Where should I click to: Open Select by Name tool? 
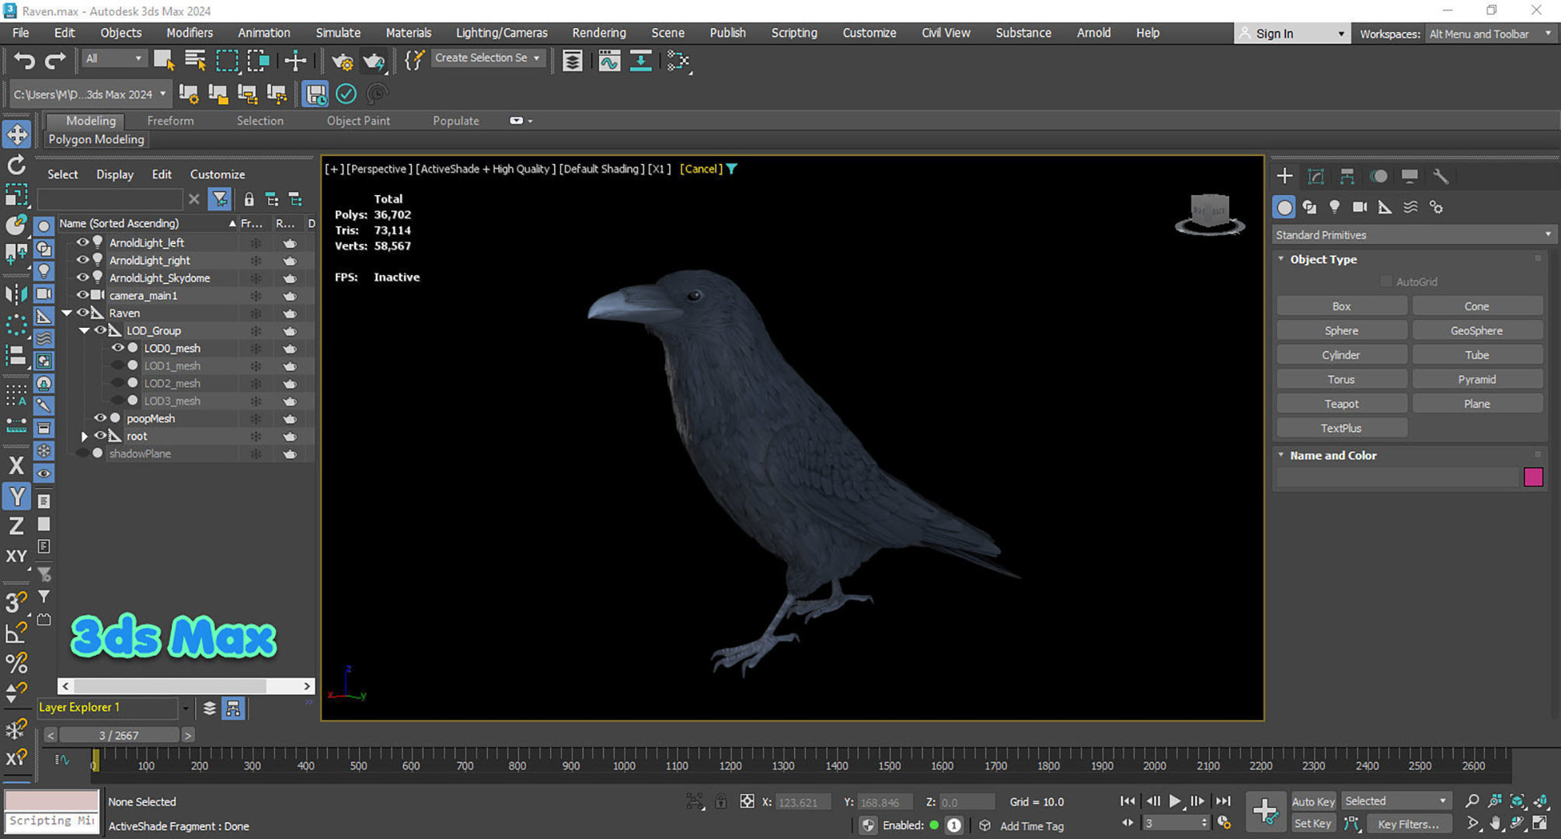click(x=195, y=60)
